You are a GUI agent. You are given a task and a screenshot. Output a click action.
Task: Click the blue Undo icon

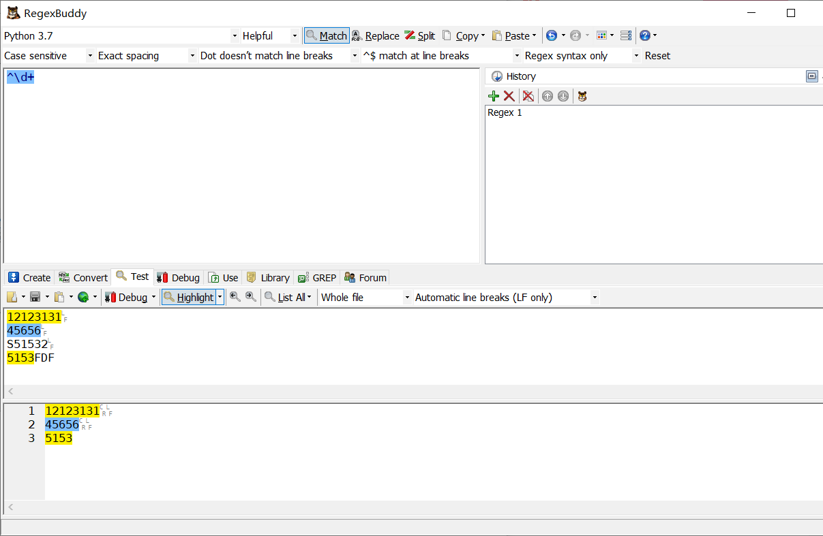point(552,35)
